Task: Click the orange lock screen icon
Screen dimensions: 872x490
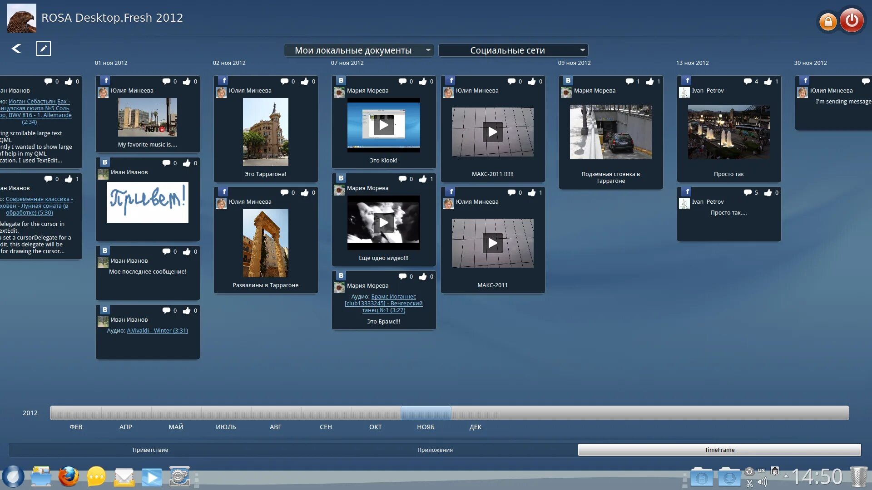Action: pyautogui.click(x=828, y=22)
